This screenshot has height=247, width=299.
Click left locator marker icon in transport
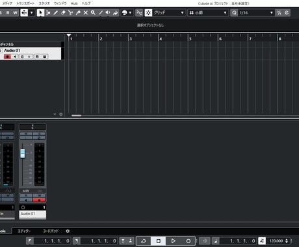(x=30, y=240)
